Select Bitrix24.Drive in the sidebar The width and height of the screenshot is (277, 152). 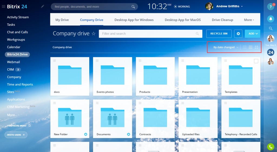click(17, 54)
